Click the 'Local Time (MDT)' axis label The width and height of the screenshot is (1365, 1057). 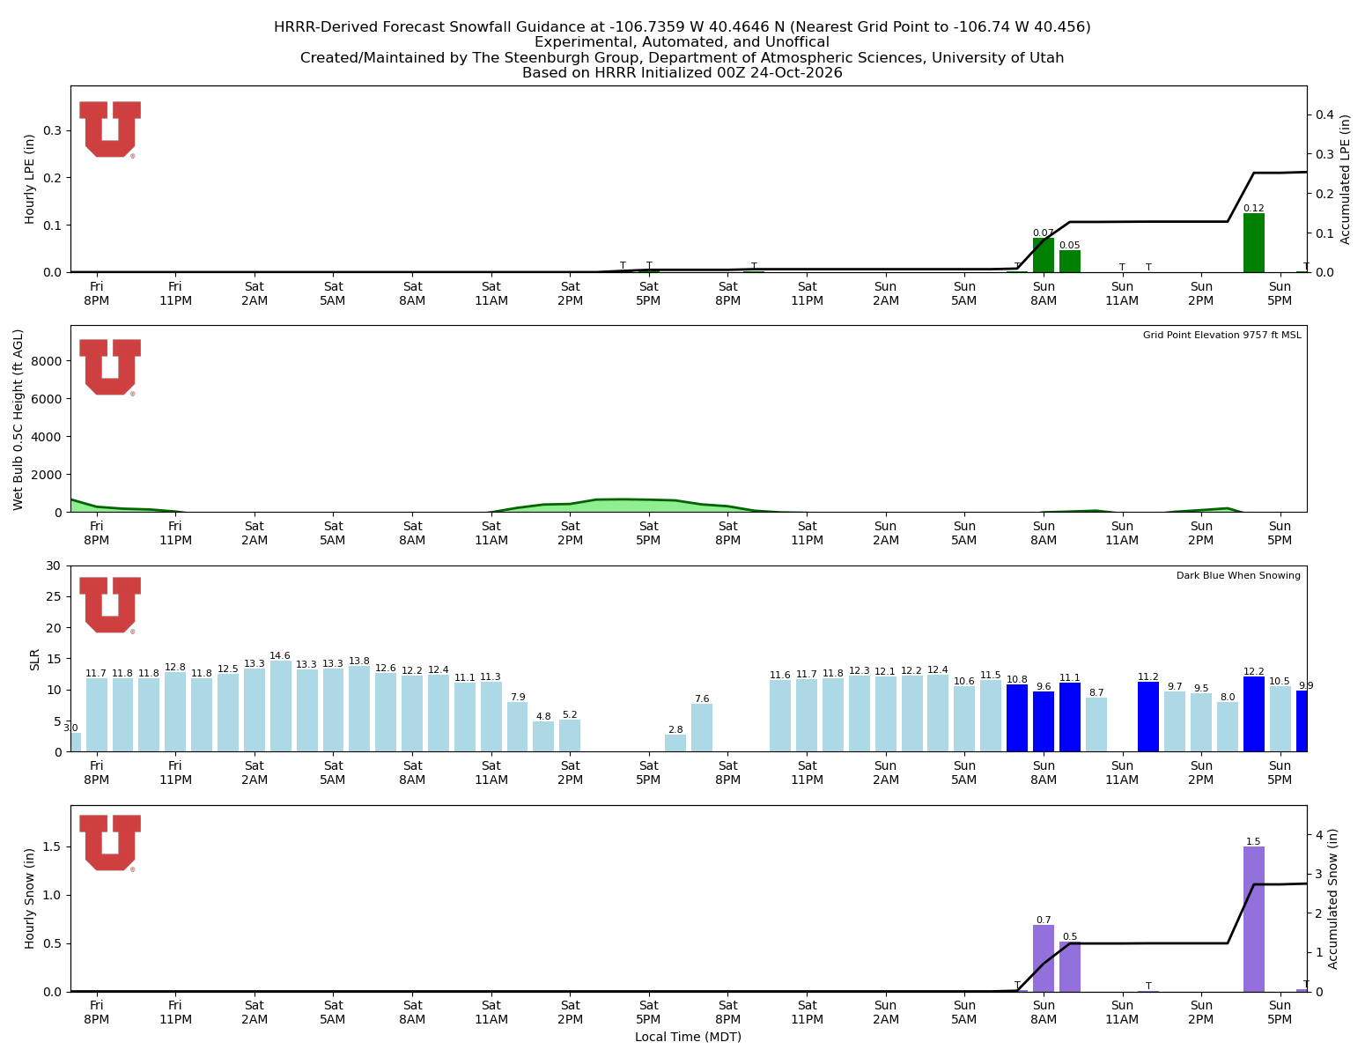pos(688,1037)
